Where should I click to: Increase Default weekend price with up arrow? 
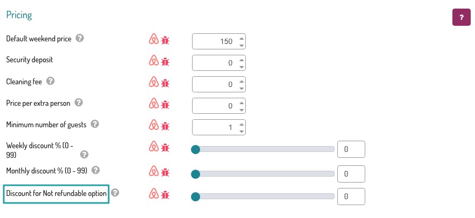tap(242, 38)
